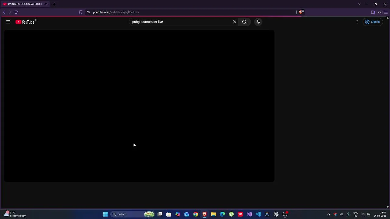
Task: Close the AVENGERS: DOOMSDAY tab
Action: (x=46, y=4)
